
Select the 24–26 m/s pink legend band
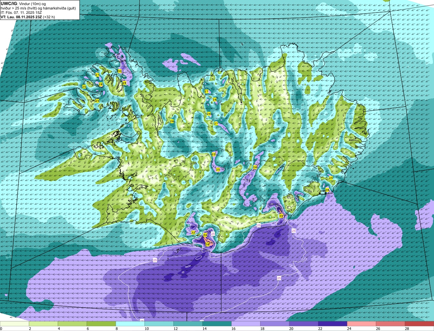click(x=361, y=324)
